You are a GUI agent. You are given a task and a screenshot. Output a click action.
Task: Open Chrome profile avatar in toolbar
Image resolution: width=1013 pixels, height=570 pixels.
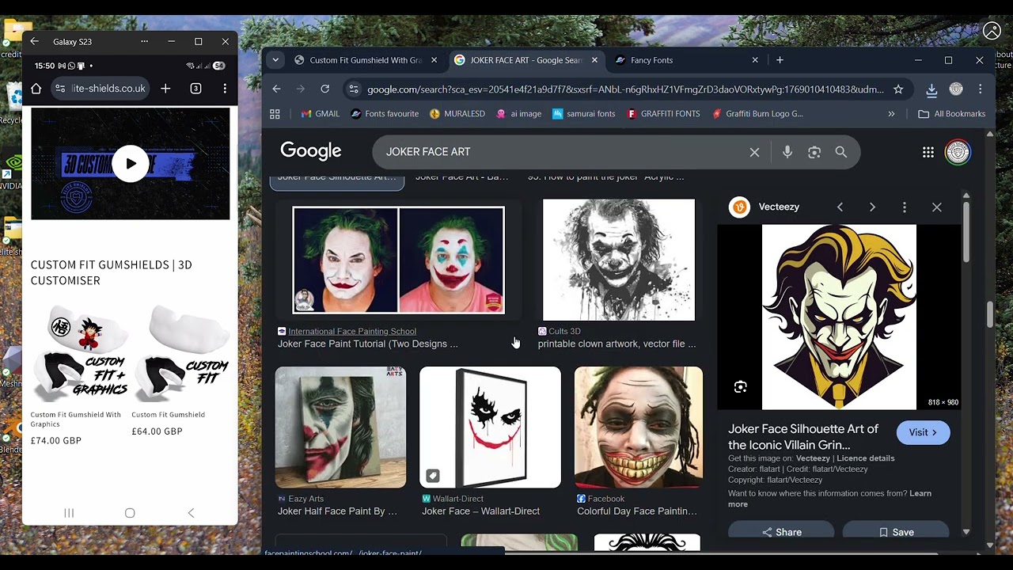(x=956, y=89)
